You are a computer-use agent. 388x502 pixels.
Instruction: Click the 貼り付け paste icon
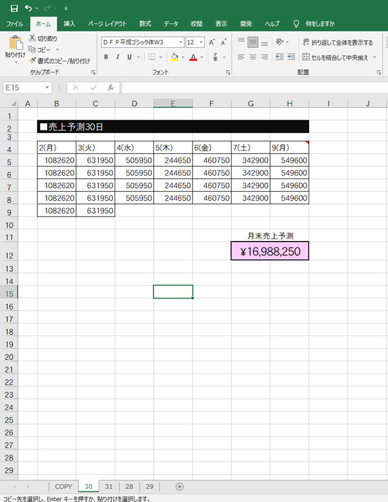[16, 43]
